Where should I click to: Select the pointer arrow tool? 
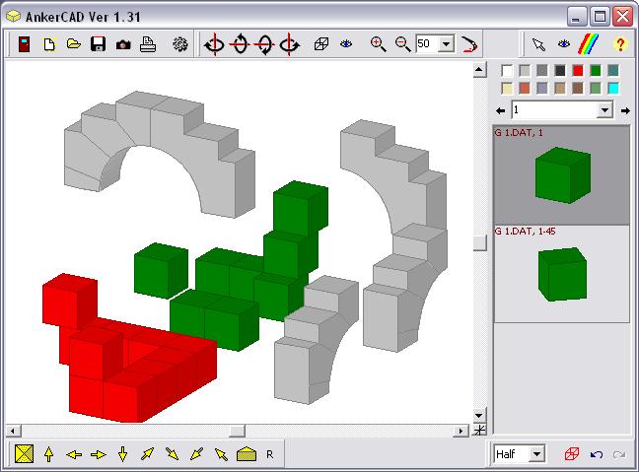[538, 44]
